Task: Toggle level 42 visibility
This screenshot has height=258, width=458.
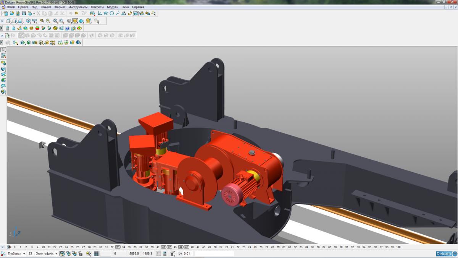Action: tap(169, 247)
